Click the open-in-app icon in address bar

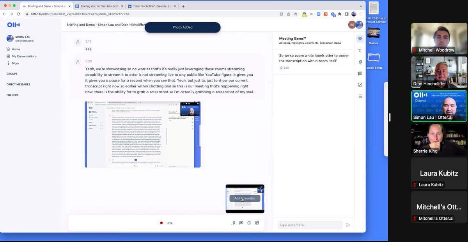281,14
